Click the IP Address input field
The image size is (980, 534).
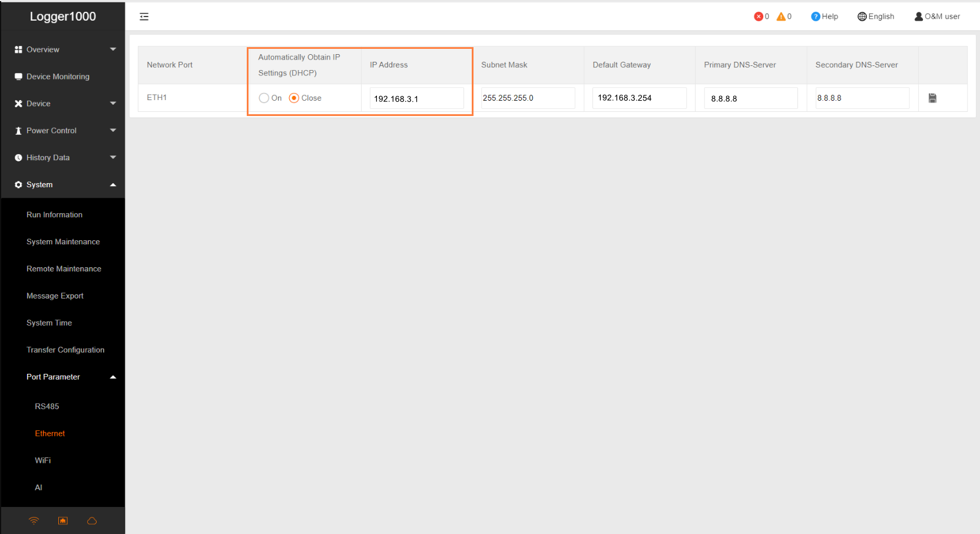pyautogui.click(x=416, y=98)
